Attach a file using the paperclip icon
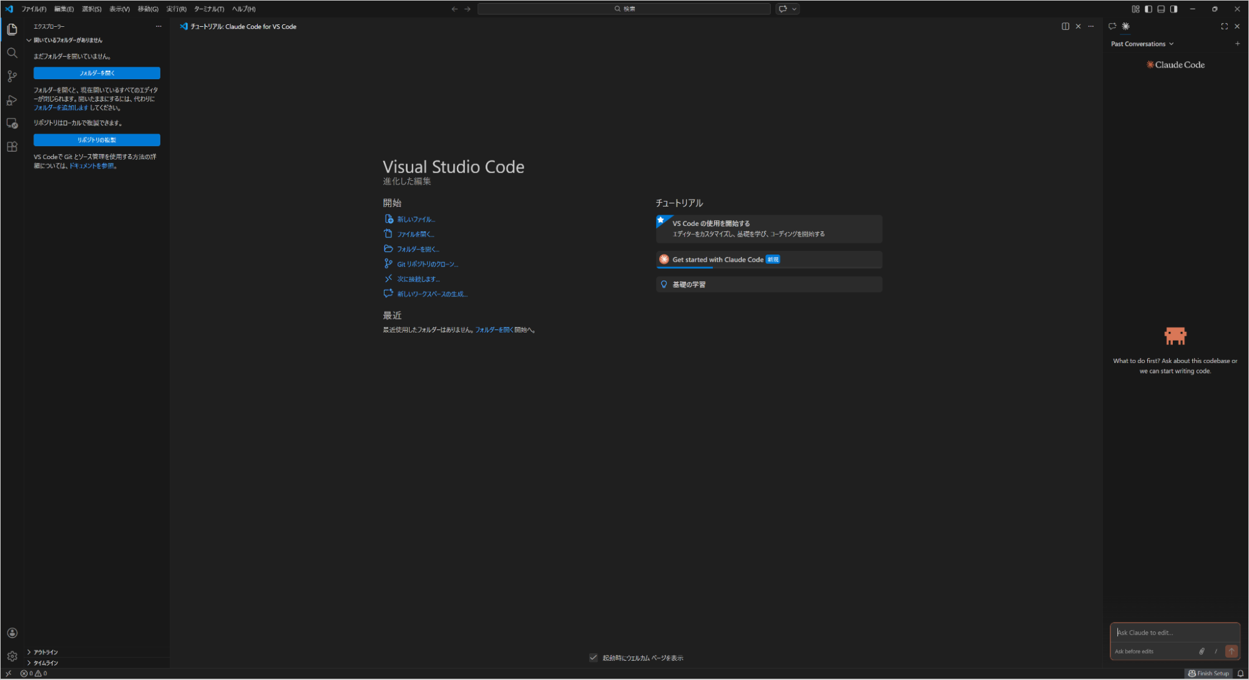The image size is (1249, 680). pos(1202,651)
